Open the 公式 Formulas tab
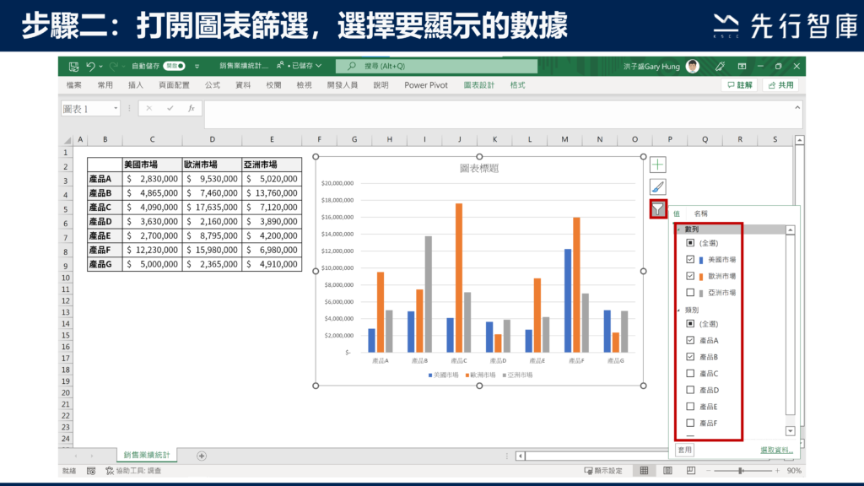 (x=212, y=85)
